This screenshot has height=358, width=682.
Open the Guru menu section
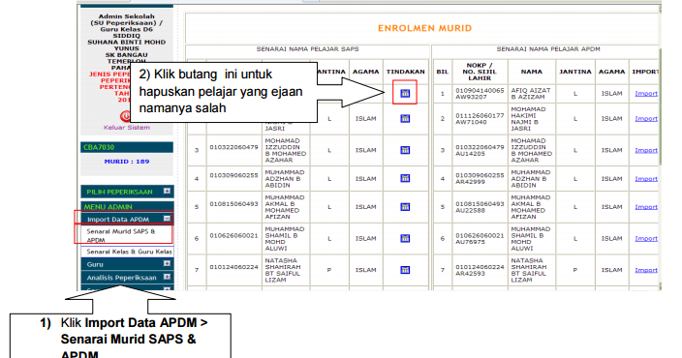127,264
